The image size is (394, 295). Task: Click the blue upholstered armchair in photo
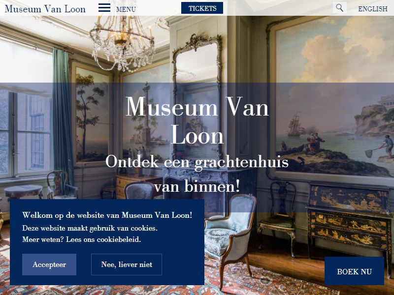229,236
